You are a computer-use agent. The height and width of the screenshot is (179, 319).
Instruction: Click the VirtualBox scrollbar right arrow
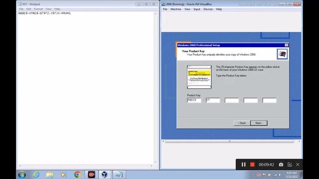299,141
